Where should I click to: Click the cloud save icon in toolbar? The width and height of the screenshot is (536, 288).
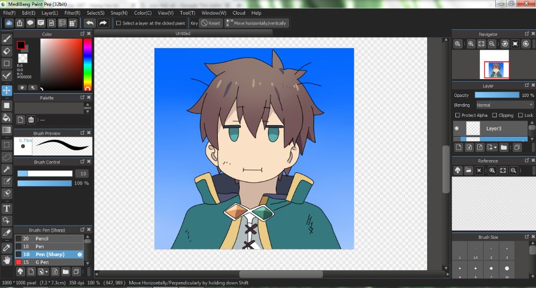coord(9,23)
